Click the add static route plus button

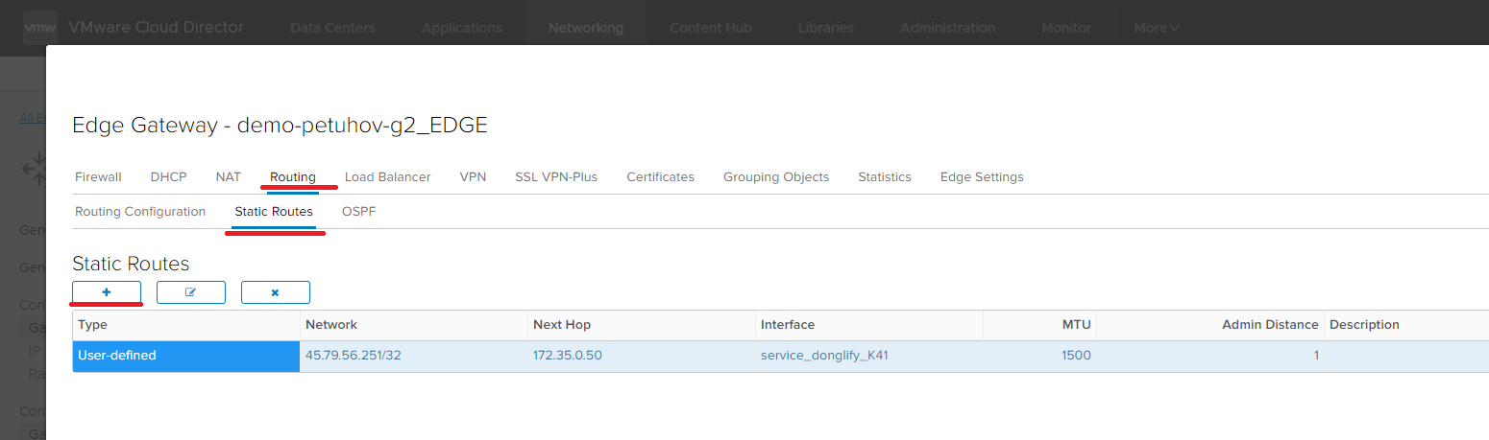[x=107, y=292]
